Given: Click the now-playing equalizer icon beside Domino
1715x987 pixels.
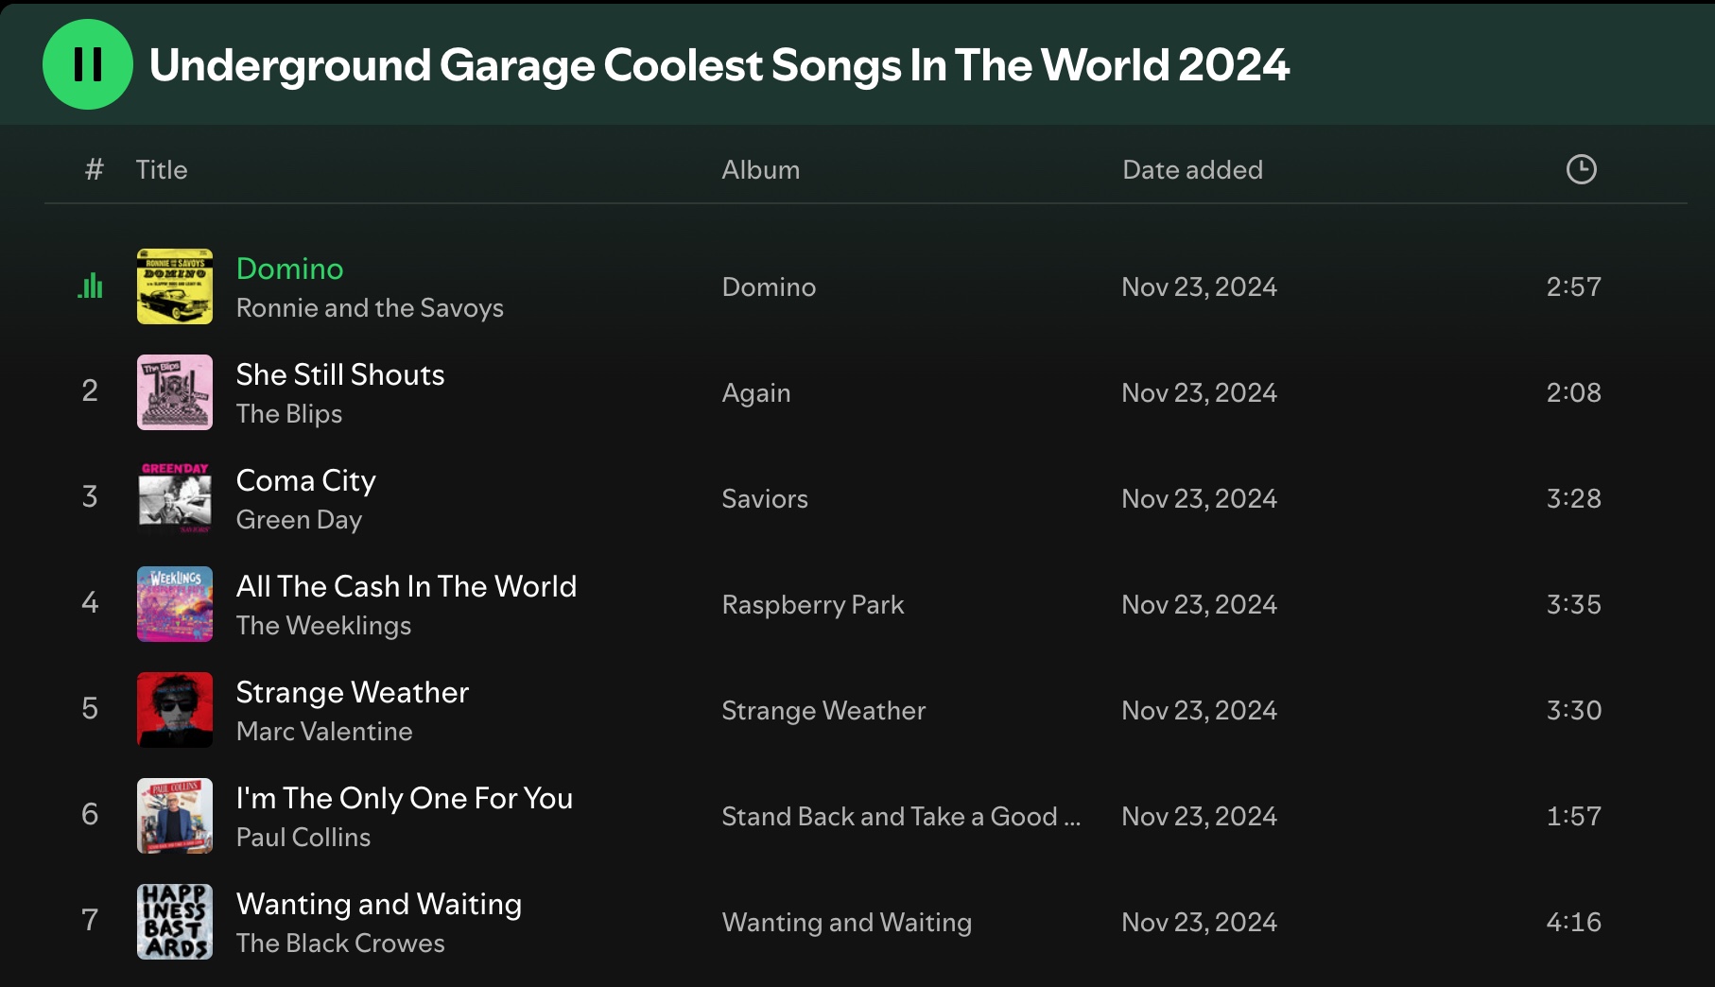Looking at the screenshot, I should pyautogui.click(x=90, y=286).
